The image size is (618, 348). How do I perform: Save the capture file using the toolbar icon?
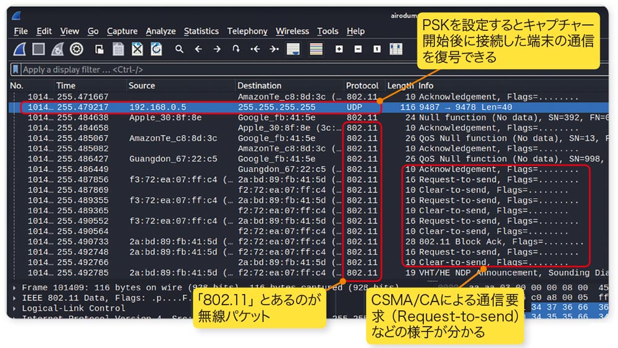coord(118,49)
